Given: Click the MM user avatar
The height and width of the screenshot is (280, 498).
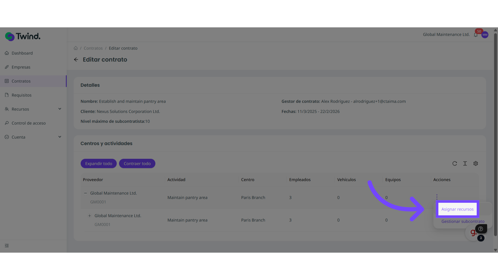Looking at the screenshot, I should click(x=485, y=35).
